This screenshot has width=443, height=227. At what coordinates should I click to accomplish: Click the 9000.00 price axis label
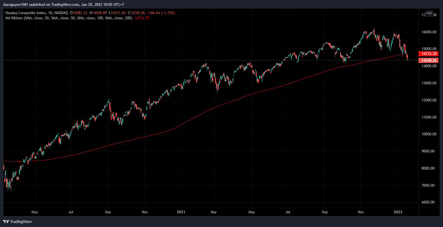coord(428,151)
